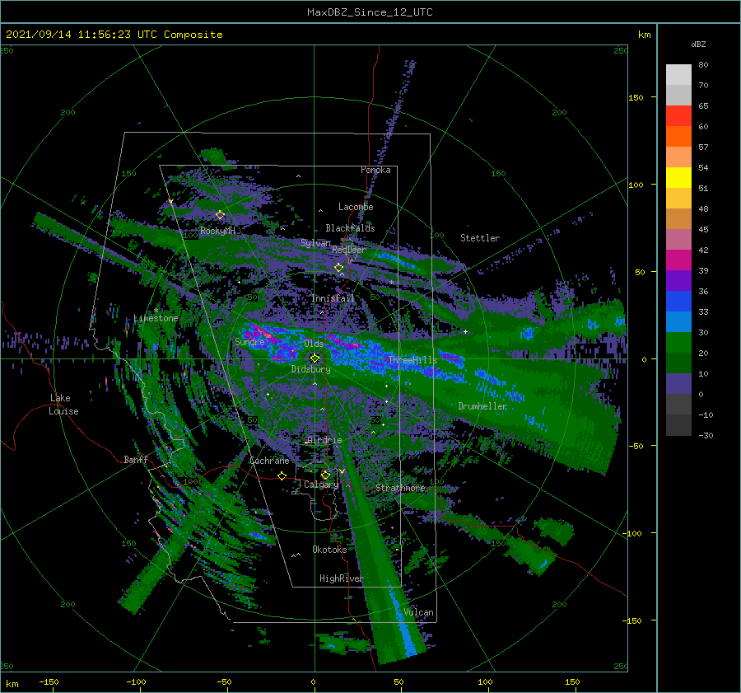Click the Sylvan label on the map

(x=315, y=243)
